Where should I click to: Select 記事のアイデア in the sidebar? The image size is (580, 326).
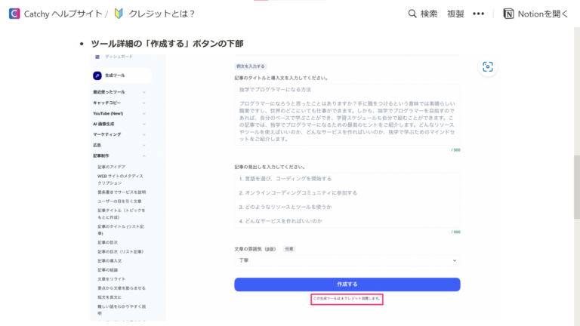click(x=112, y=166)
